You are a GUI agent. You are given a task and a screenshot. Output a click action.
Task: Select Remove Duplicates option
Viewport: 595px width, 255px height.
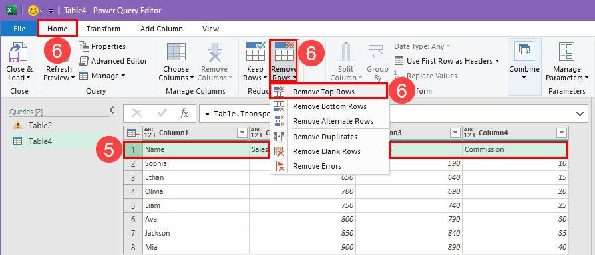(x=329, y=137)
